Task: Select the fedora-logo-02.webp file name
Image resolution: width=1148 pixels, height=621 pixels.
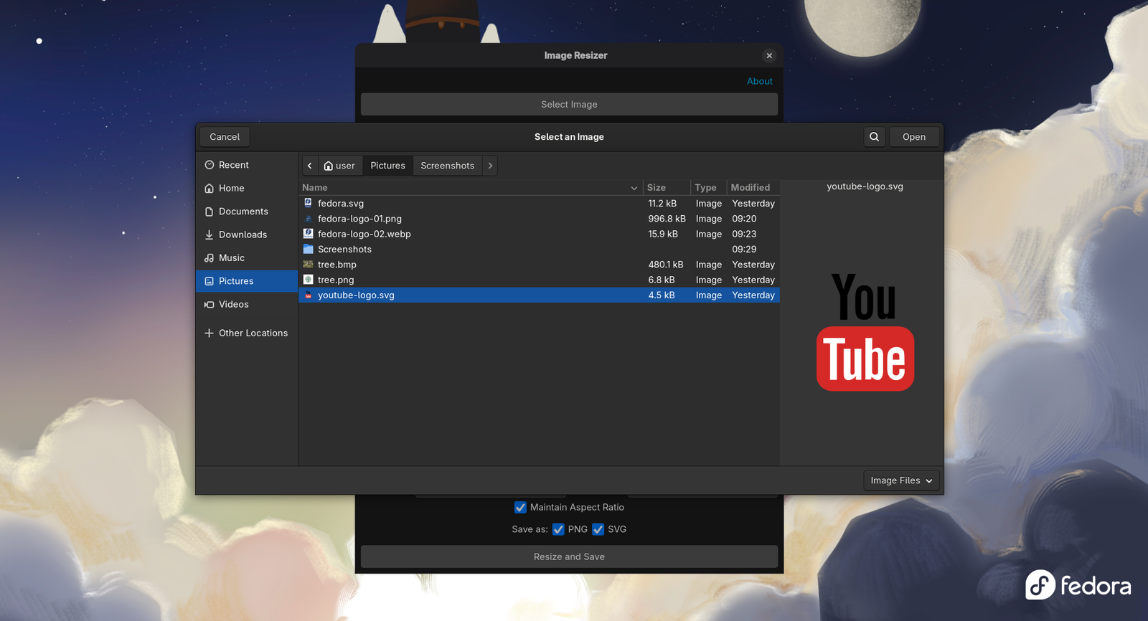Action: pyautogui.click(x=364, y=234)
